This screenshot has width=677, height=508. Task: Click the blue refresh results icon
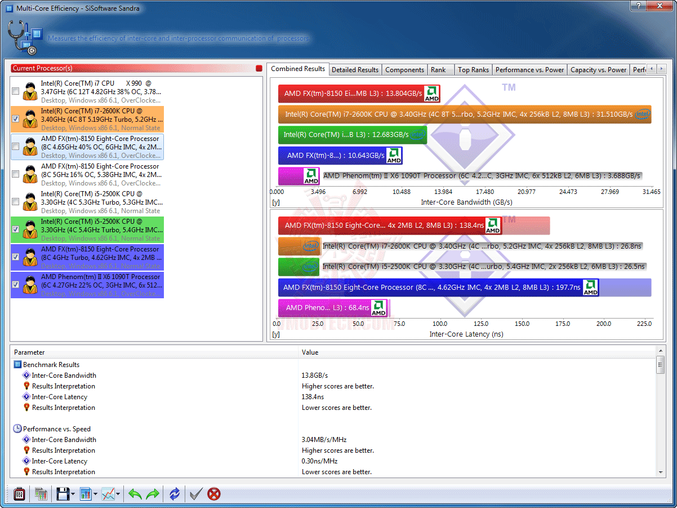point(175,494)
